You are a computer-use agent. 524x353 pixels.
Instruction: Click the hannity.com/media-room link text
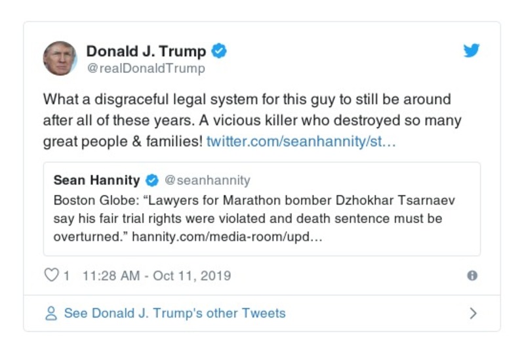tap(227, 236)
